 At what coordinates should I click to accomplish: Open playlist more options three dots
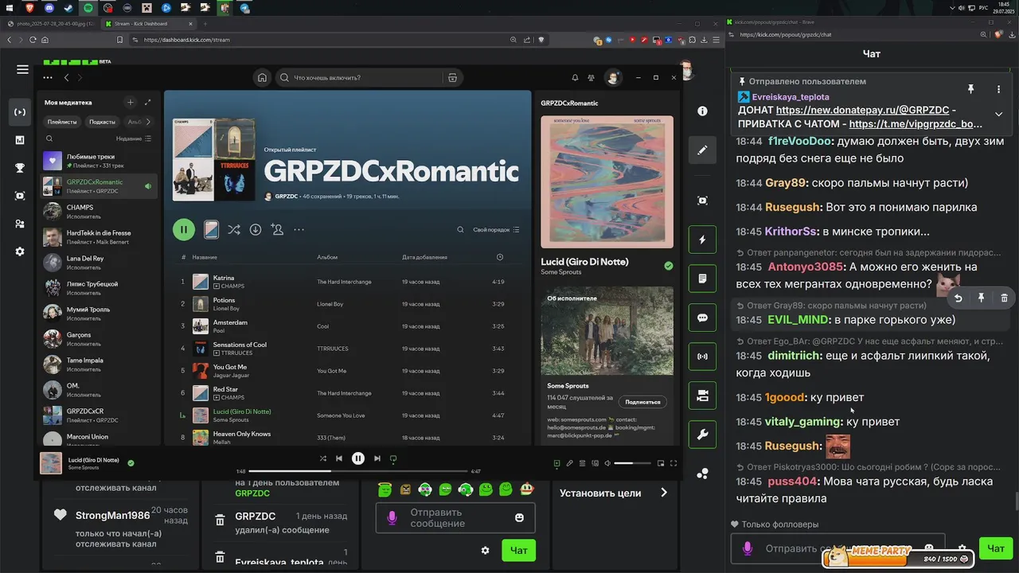pos(299,229)
